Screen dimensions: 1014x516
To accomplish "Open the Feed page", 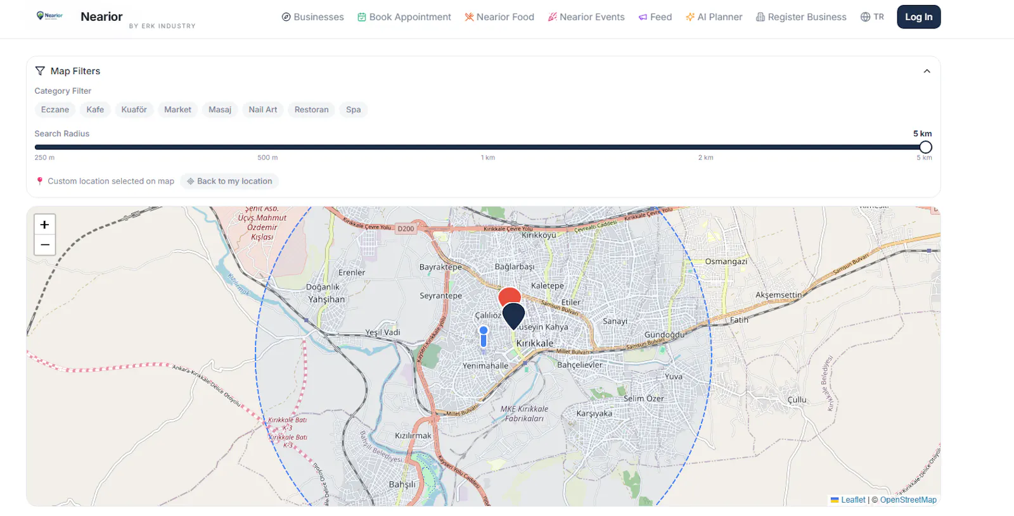I will tap(655, 17).
